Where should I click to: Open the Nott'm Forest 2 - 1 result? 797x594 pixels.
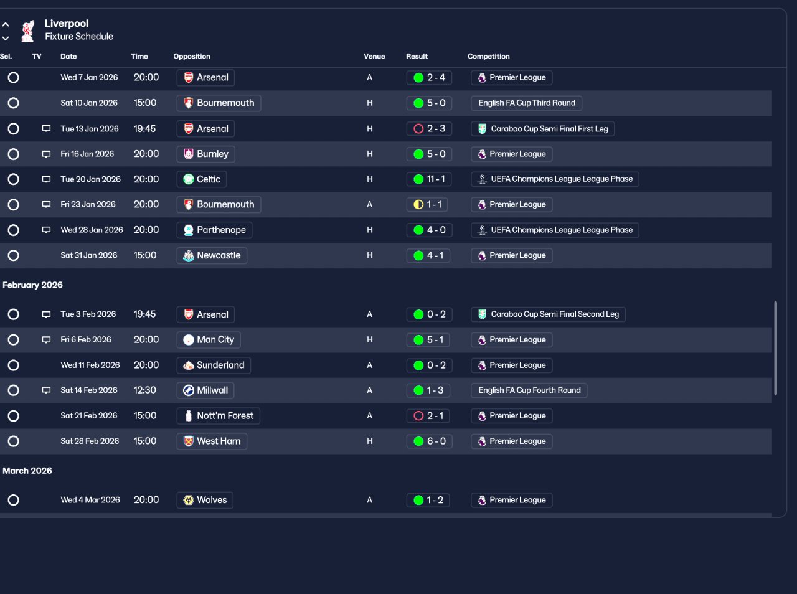[x=429, y=416]
